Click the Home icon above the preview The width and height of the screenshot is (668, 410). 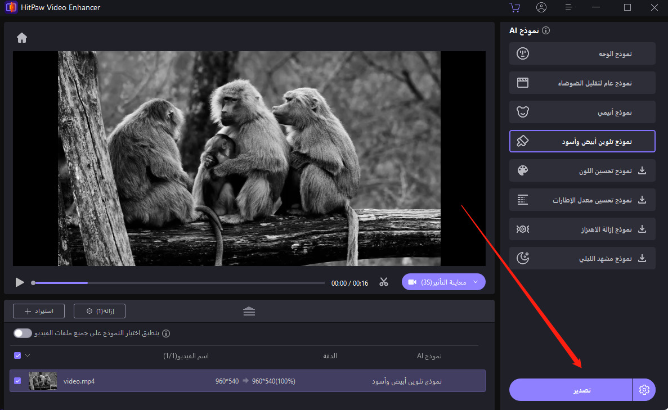(x=22, y=38)
